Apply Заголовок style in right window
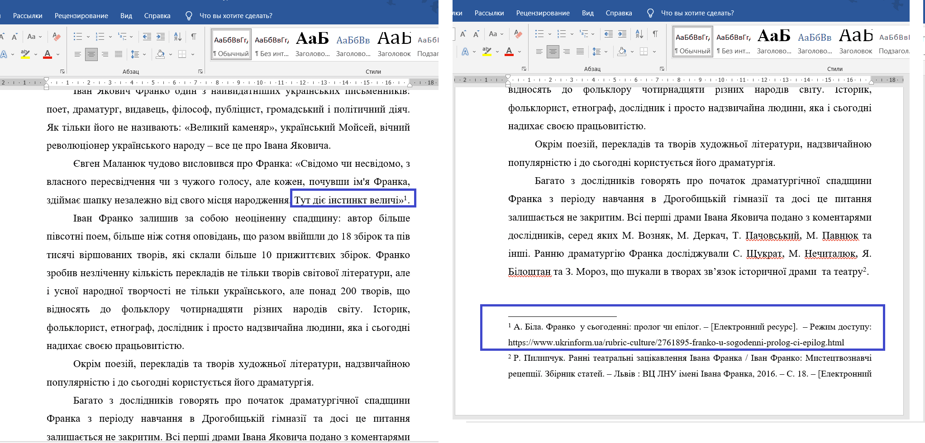The image size is (925, 443). tap(855, 42)
